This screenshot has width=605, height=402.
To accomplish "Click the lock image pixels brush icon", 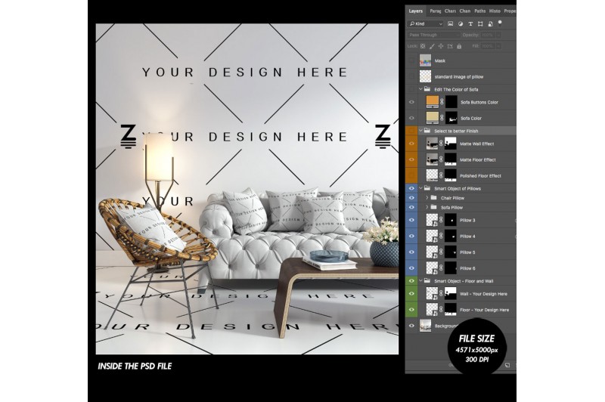I will [431, 45].
